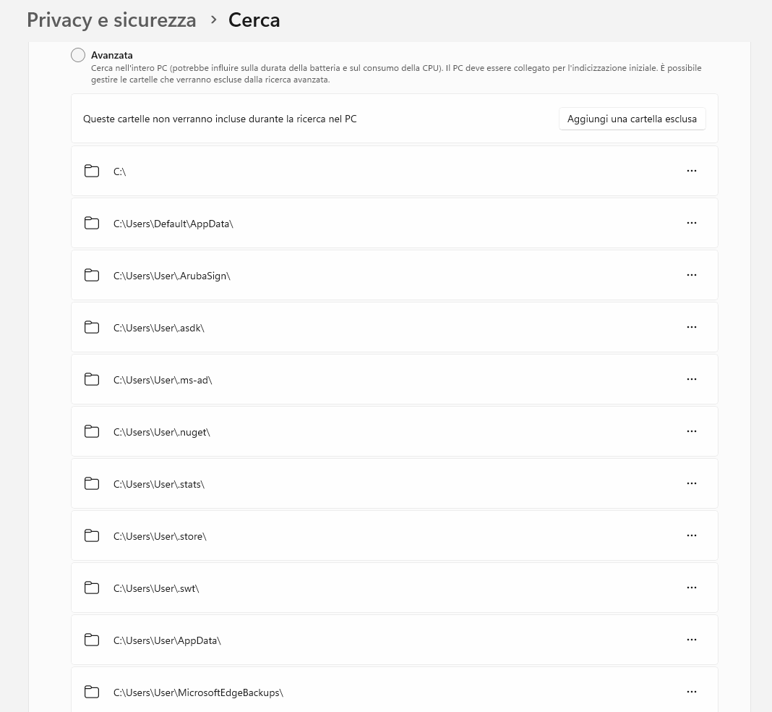Screen dimensions: 772x712
Task: Click folder icon beside MicrosoftEdgeBackups entry
Action: pos(92,692)
